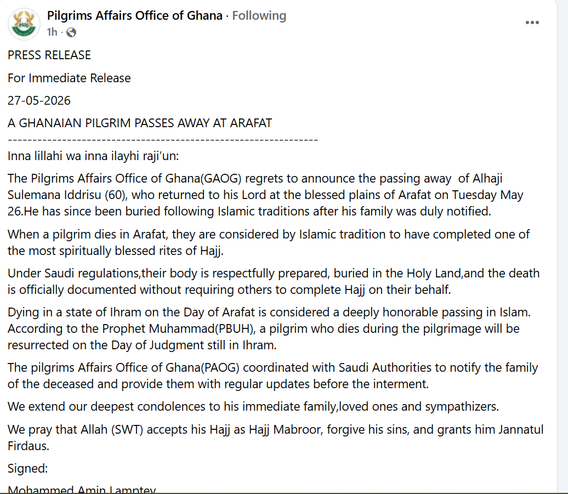The height and width of the screenshot is (494, 568).
Task: Click the For Immediate Release line
Action: (69, 78)
